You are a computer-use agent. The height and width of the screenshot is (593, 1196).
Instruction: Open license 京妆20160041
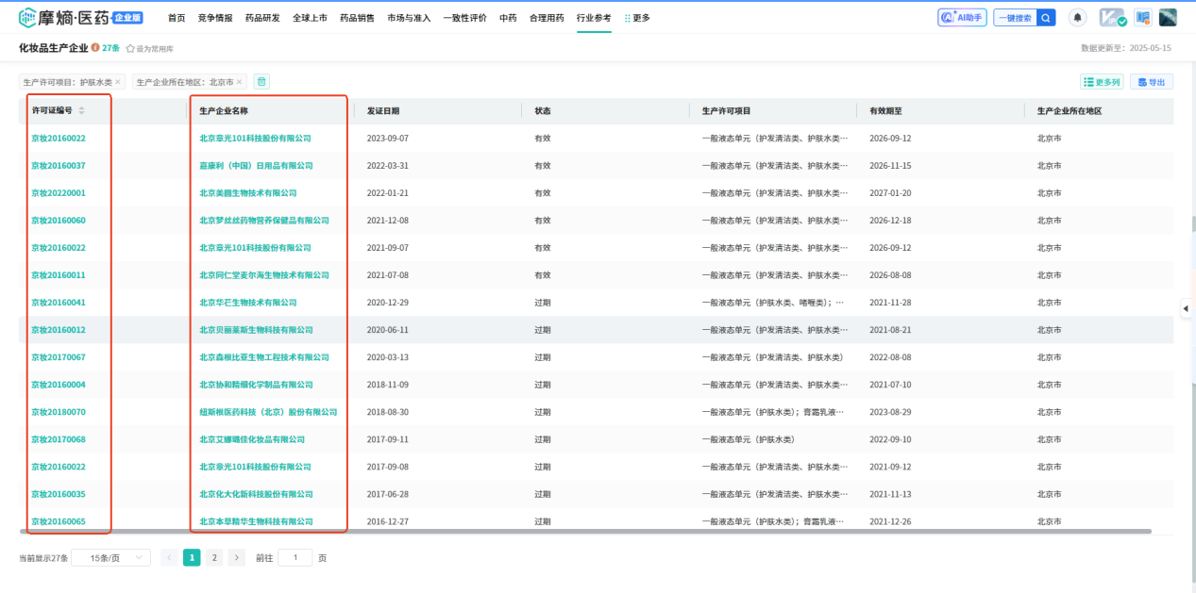point(59,303)
